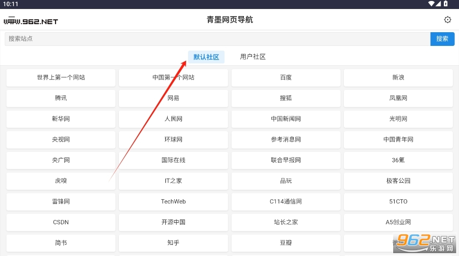The width and height of the screenshot is (459, 256).
Task: Open the 搜狐 site tile
Action: point(286,98)
